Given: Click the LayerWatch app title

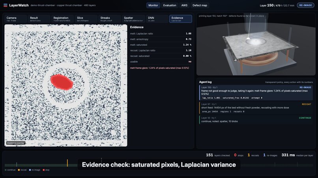Looking at the screenshot, I should point(19,5).
